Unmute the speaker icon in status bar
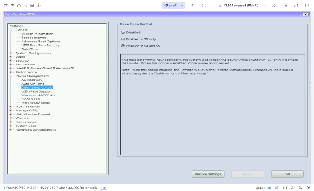Viewport: 314px width, 191px height. 293,187
